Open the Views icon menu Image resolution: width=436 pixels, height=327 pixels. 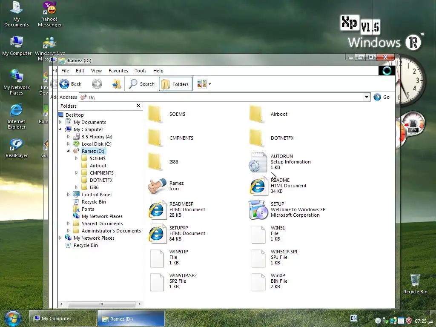[x=204, y=84]
